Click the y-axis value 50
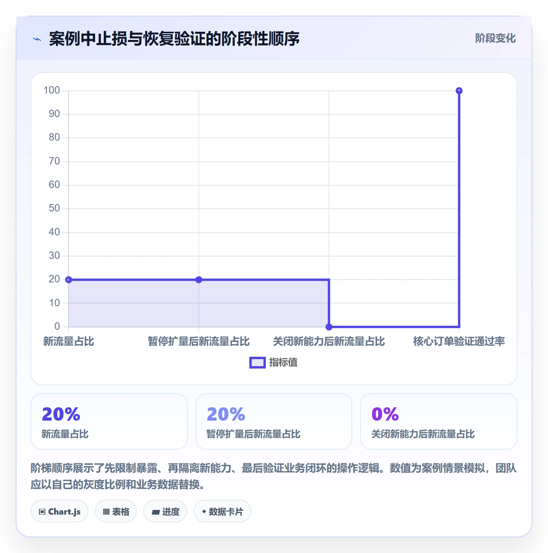This screenshot has width=548, height=553. [54, 208]
